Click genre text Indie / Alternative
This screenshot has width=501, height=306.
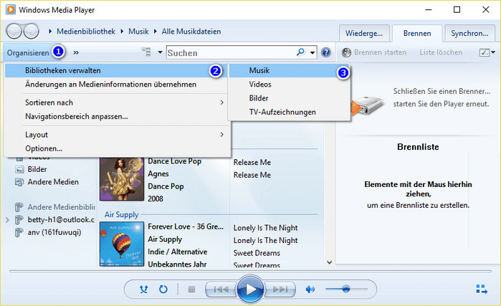coord(177,252)
